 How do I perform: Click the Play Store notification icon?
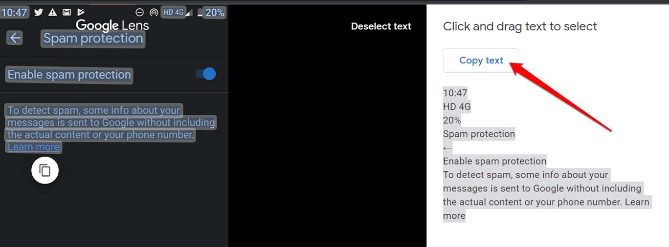(81, 12)
